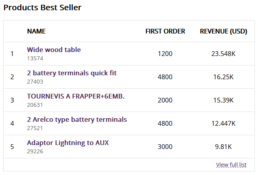
Task: Click first order value 3000
Action: tap(165, 147)
